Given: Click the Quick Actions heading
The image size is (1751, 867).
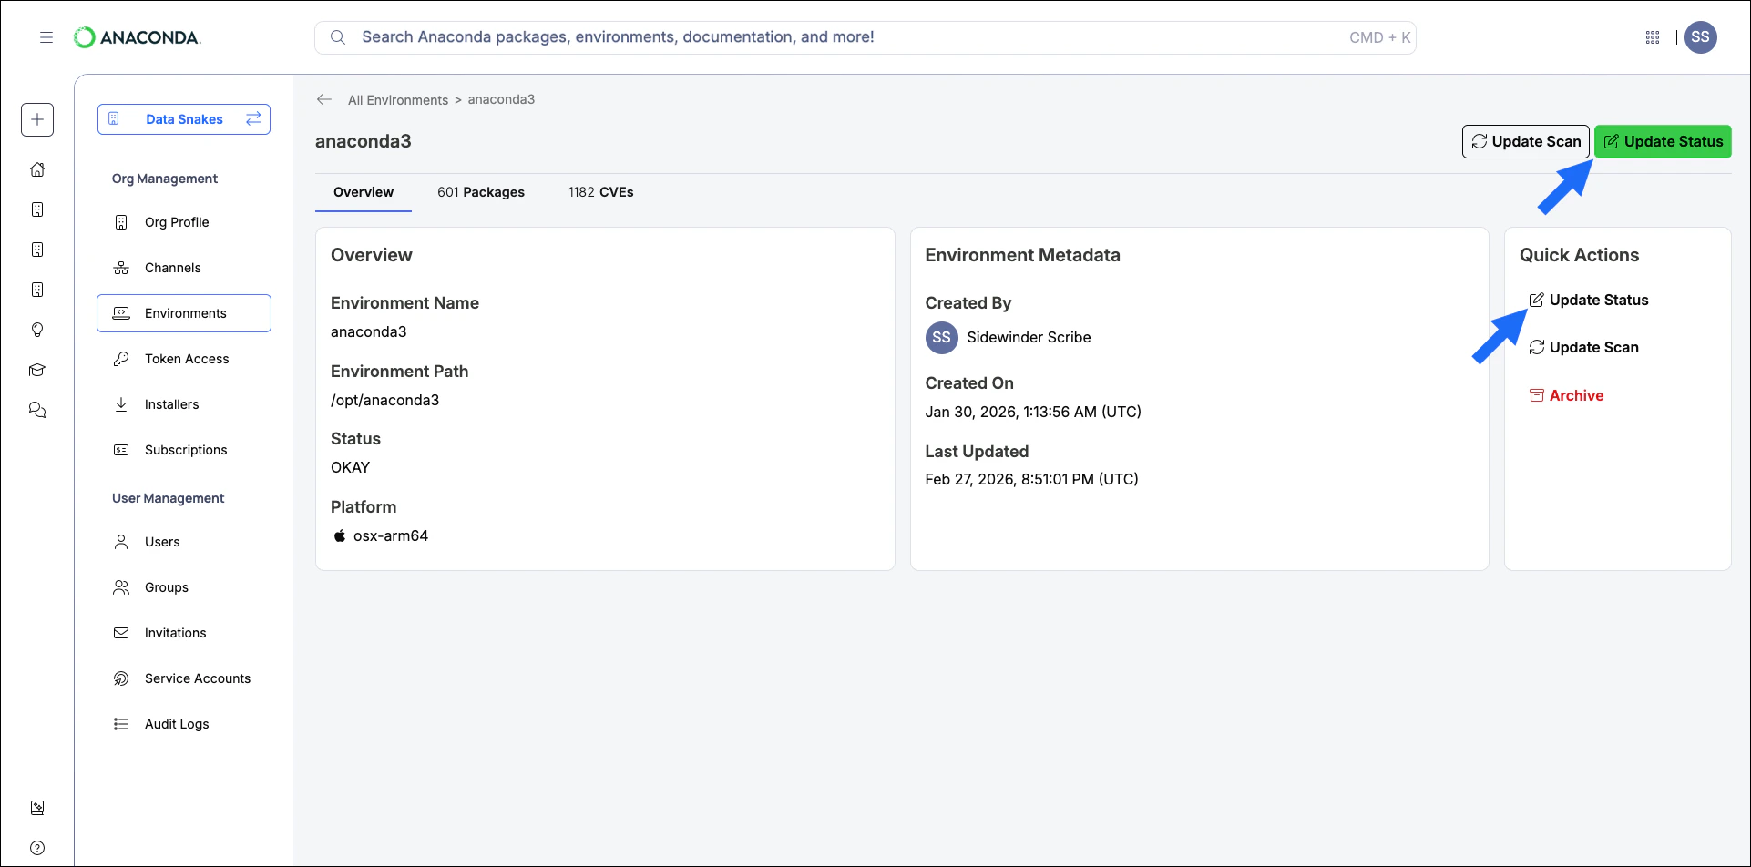Looking at the screenshot, I should [1580, 255].
